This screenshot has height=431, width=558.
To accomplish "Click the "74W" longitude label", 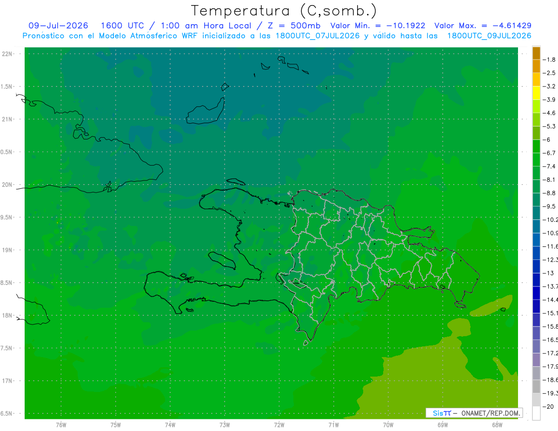I will click(170, 425).
